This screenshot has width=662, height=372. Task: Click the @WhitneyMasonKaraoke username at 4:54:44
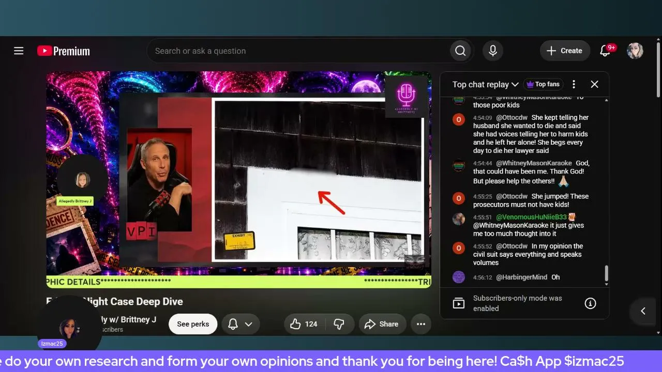[x=534, y=163]
